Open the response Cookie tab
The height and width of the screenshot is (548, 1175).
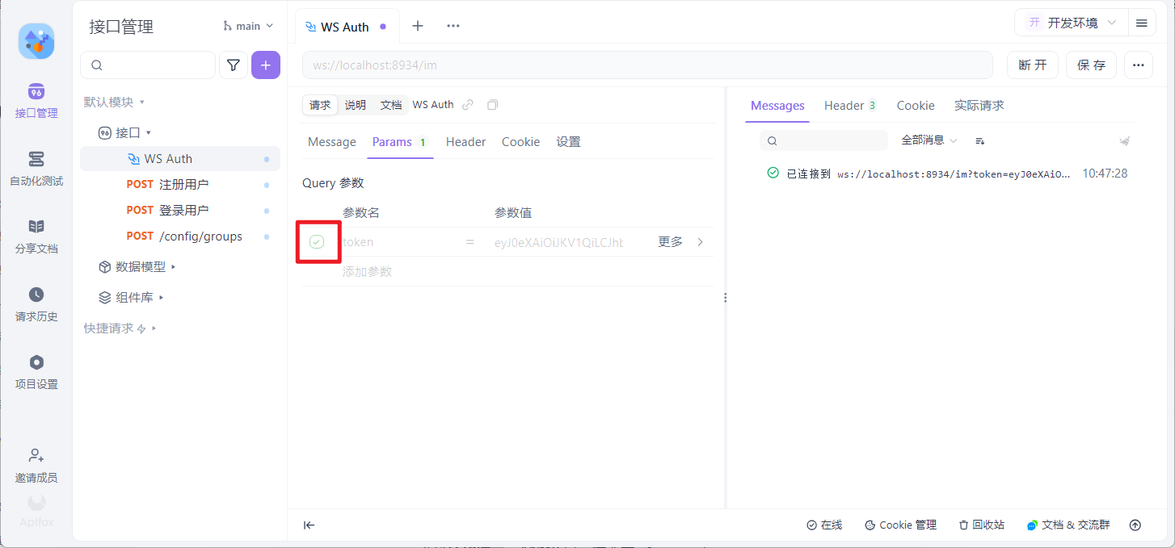tap(916, 105)
